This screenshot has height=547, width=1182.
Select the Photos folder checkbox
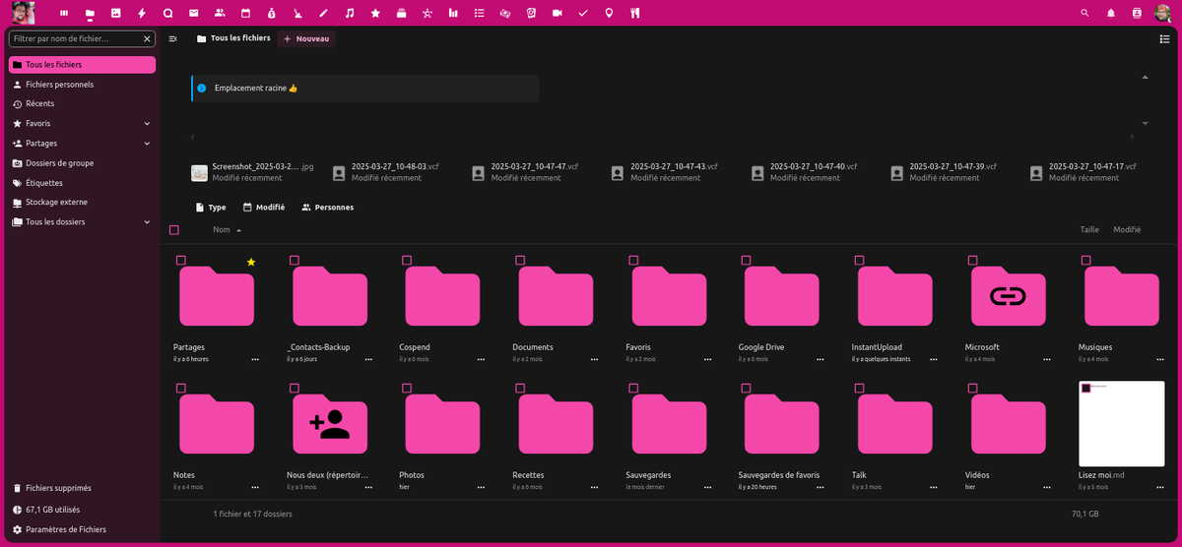[x=406, y=389]
